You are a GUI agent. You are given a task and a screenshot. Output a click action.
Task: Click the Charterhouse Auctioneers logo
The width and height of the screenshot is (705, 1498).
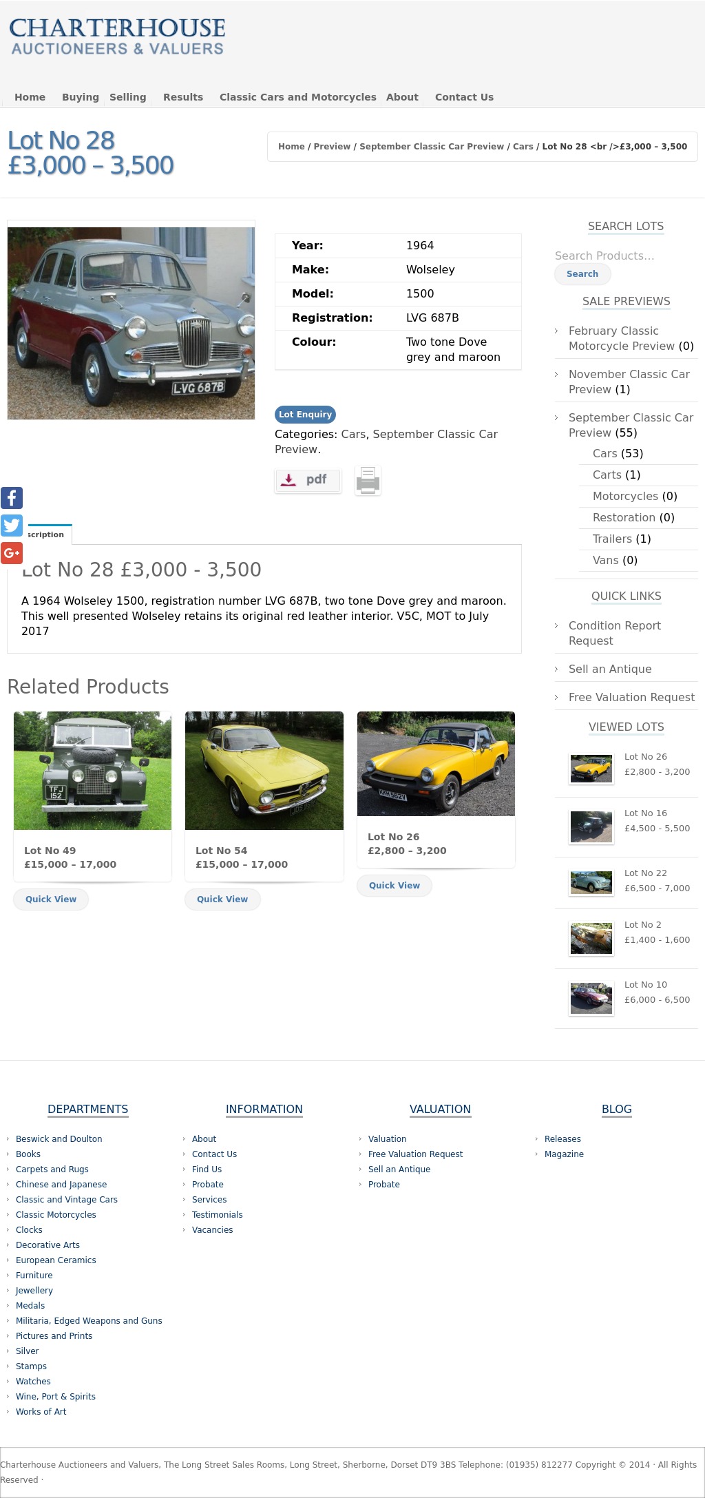[117, 37]
